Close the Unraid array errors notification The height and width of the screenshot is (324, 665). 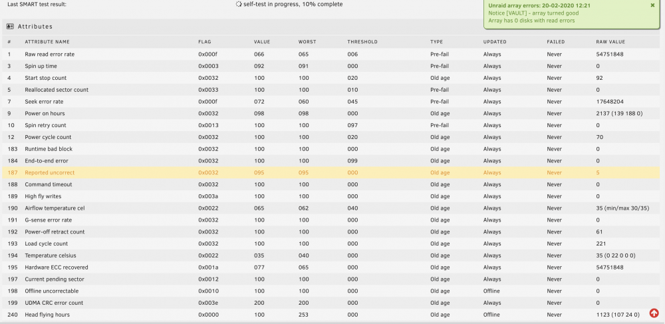tap(652, 5)
